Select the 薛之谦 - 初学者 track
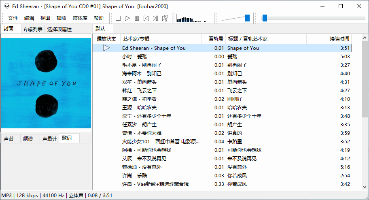The image size is (369, 200). click(x=222, y=99)
